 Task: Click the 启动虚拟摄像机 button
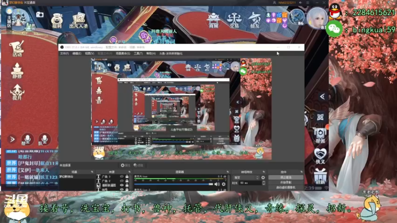tap(286, 187)
